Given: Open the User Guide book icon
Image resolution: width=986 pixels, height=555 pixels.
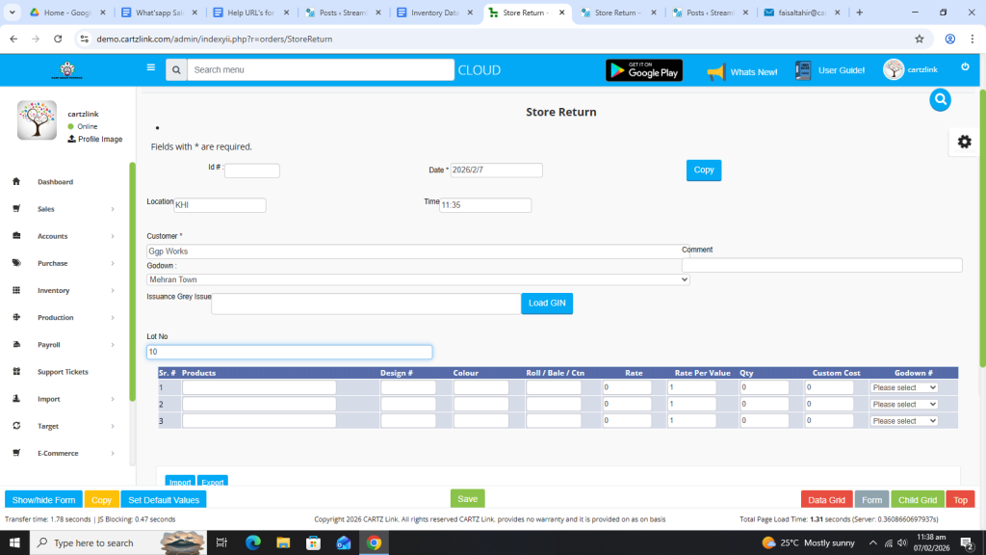Looking at the screenshot, I should point(803,70).
